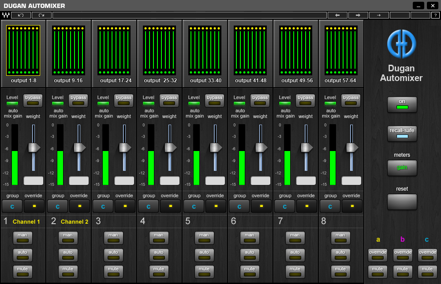Mute channel 1
Screen dimensions: 441x284
(22, 272)
